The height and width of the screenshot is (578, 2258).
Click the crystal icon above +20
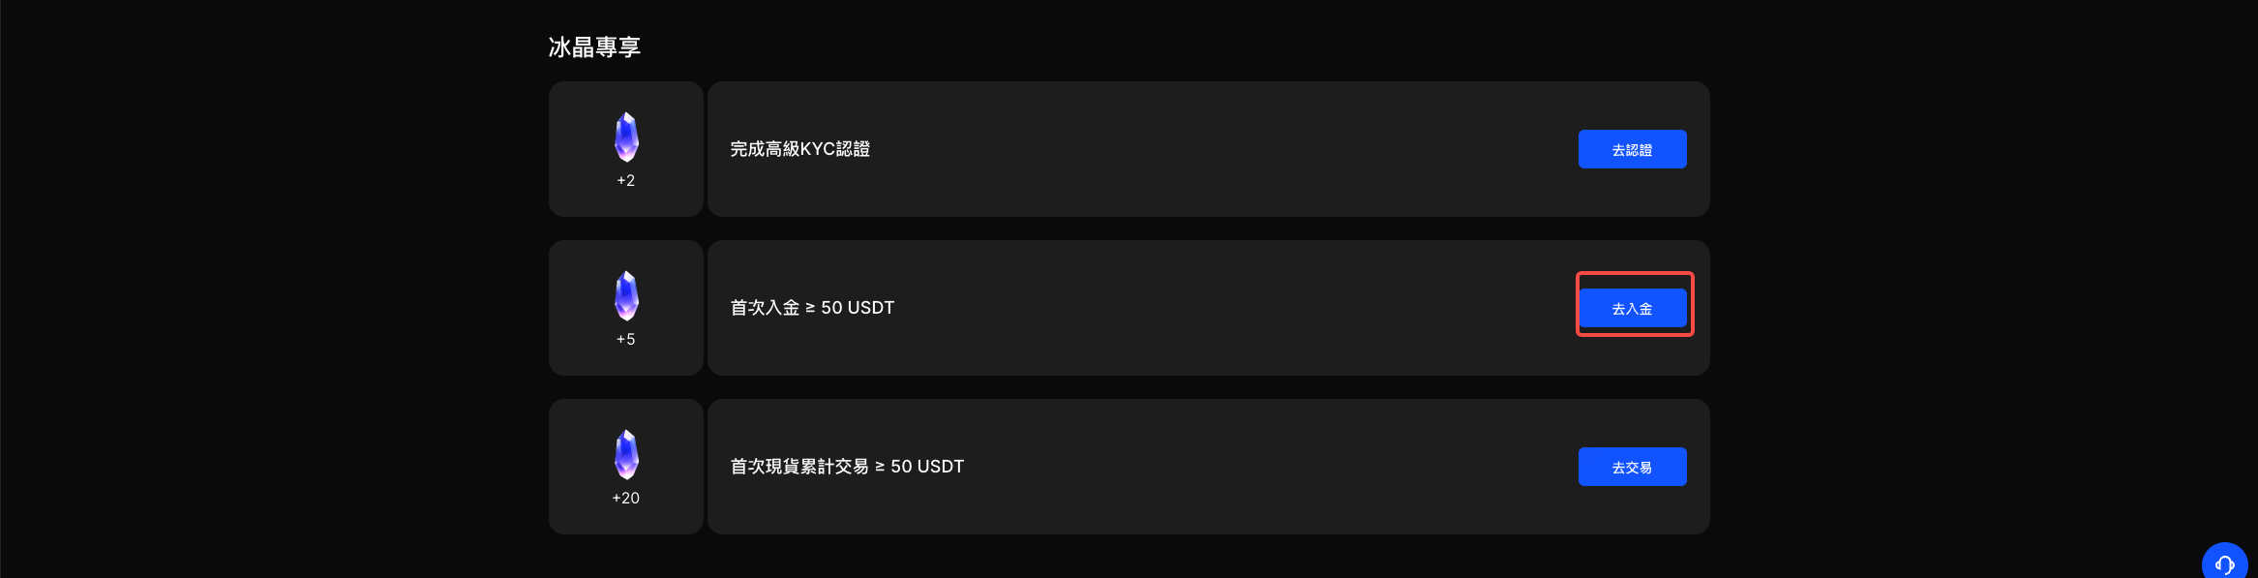(x=626, y=454)
